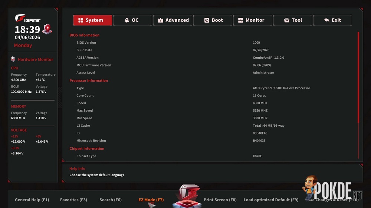This screenshot has height=208, width=371.
Task: Load optimized Default (F9)
Action: [x=271, y=200]
